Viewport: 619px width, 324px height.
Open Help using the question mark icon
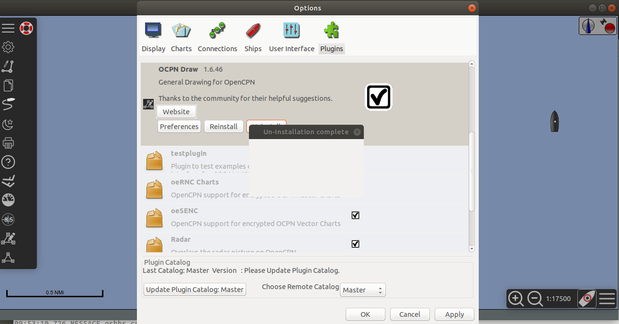click(8, 162)
